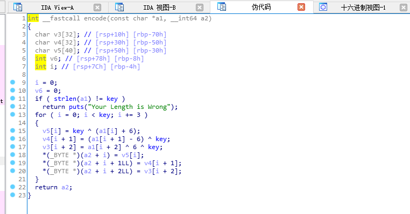
Task: Click the puts call on line 12
Action: [x=76, y=107]
